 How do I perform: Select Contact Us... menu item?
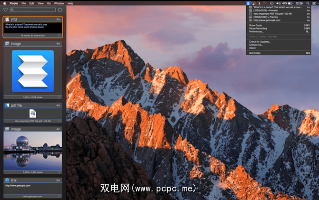tap(279, 45)
